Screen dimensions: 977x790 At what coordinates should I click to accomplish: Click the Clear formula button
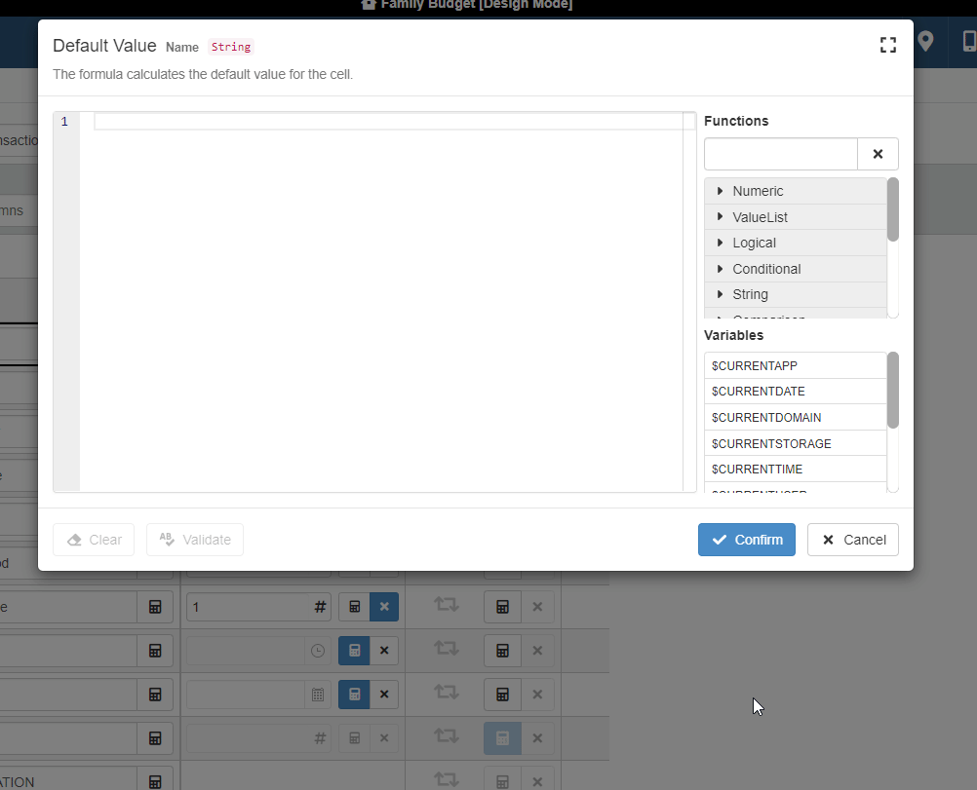click(94, 540)
